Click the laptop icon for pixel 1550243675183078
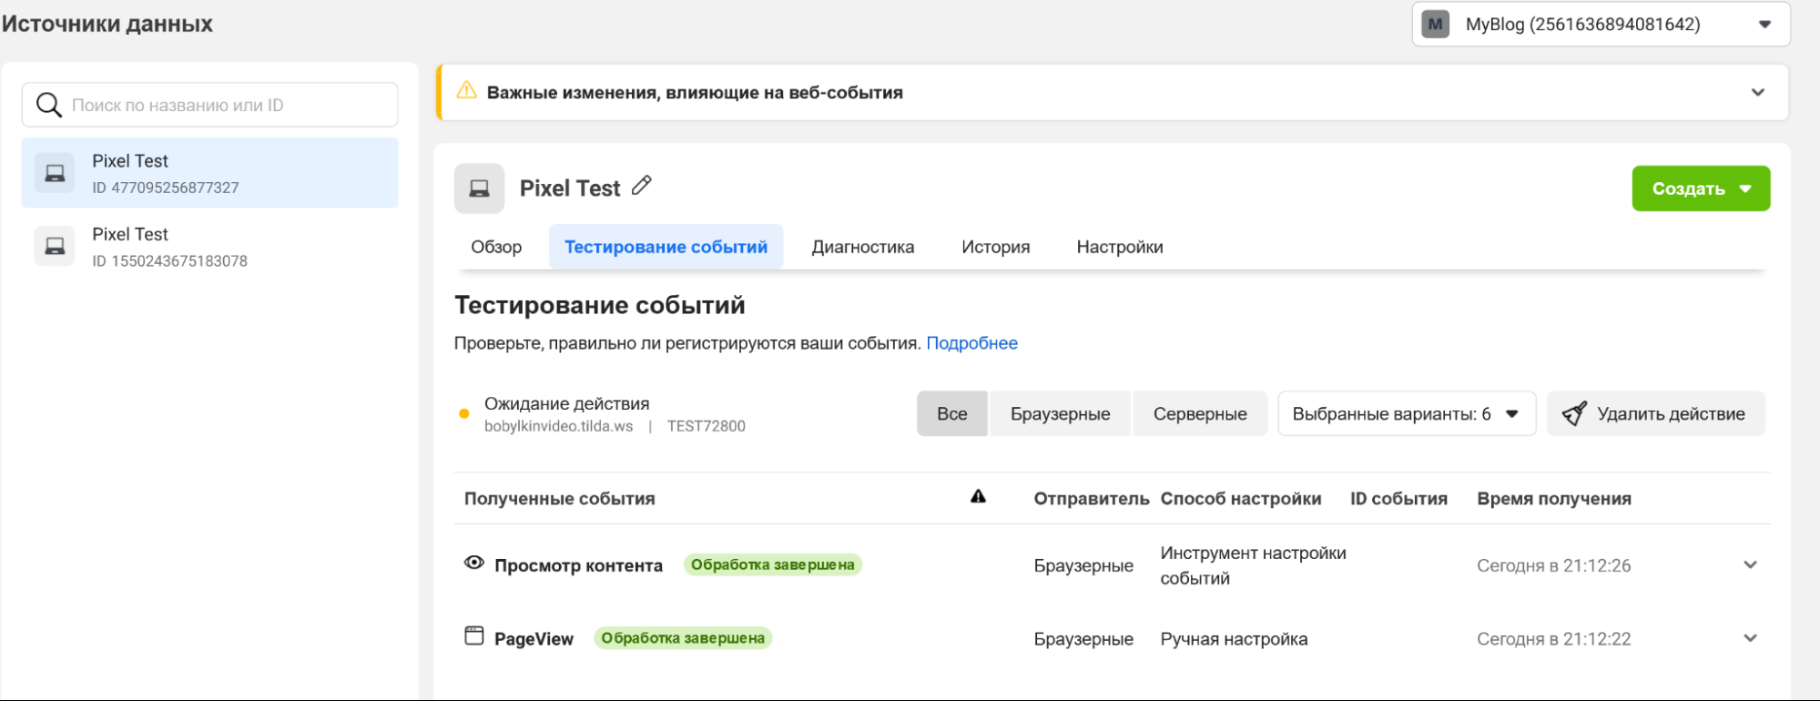Screen dimensions: 1820x701 point(55,246)
